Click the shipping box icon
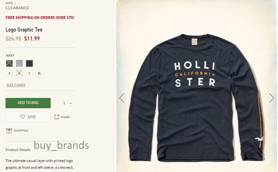Screen dimensions: 278x172 pos(9,131)
